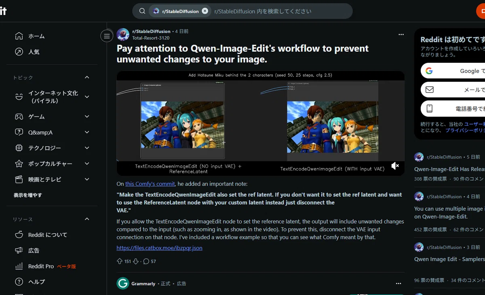Open the 広告 megaphone icon

click(x=19, y=250)
